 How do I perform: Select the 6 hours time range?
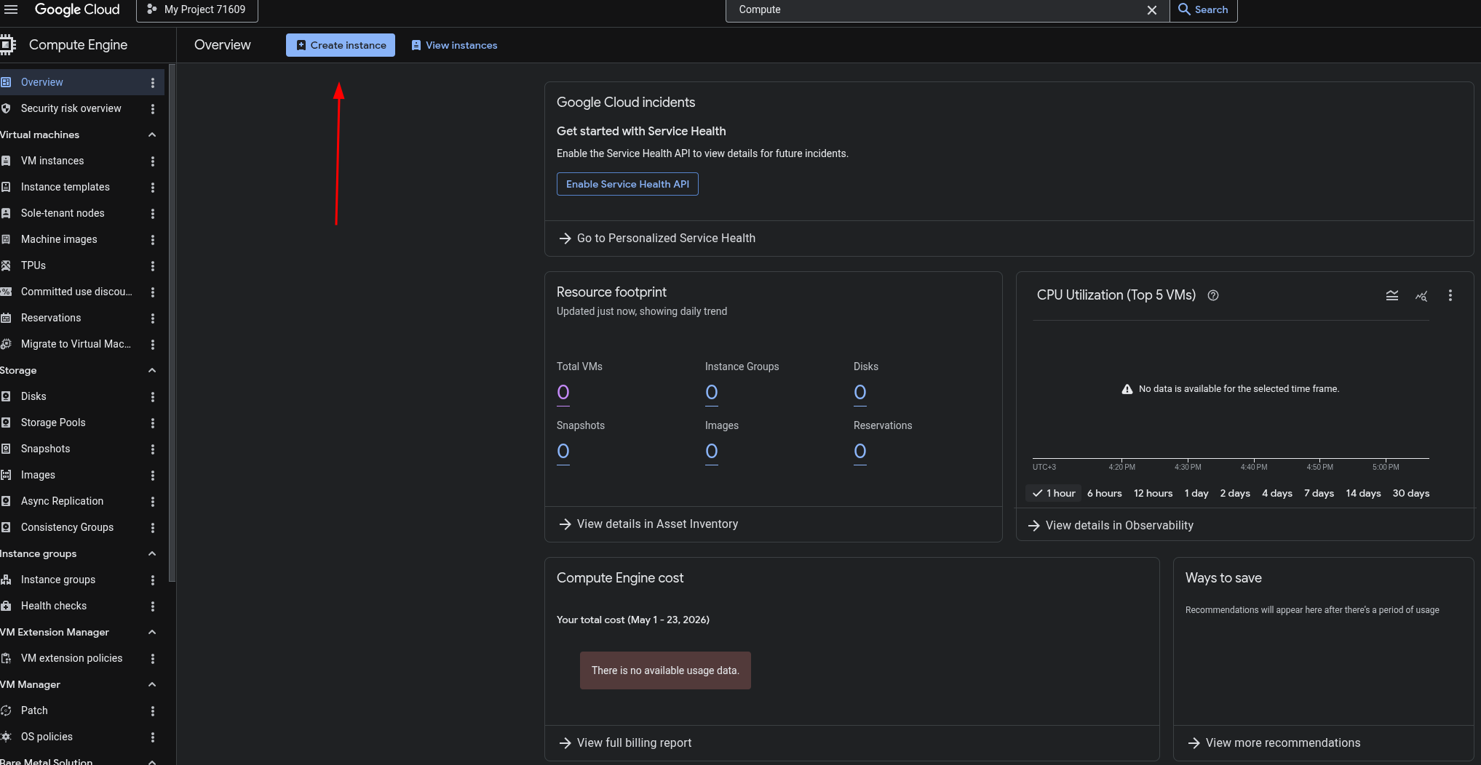tap(1104, 493)
